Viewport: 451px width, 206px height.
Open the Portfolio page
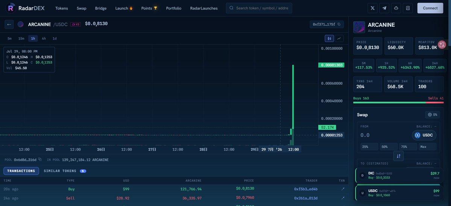click(174, 8)
